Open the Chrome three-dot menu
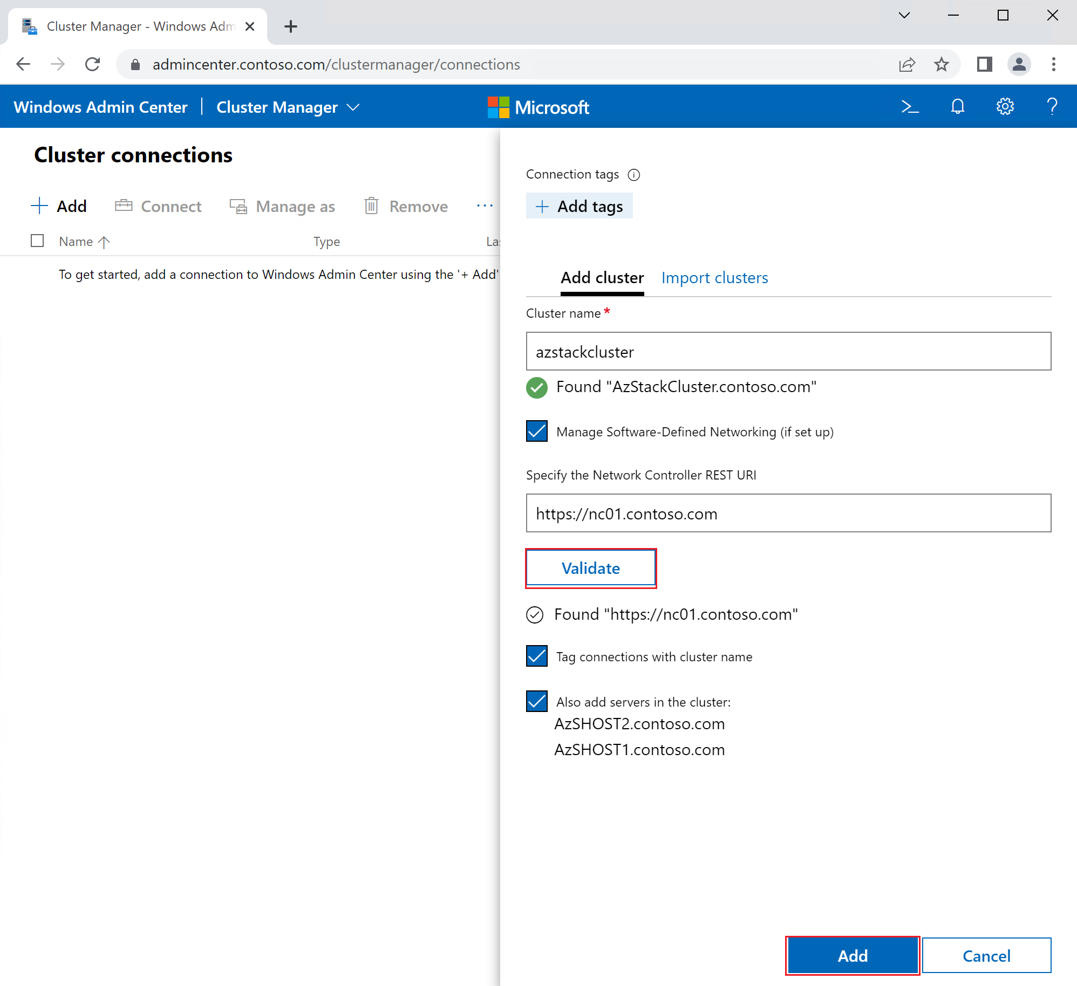The width and height of the screenshot is (1077, 986). click(1053, 65)
